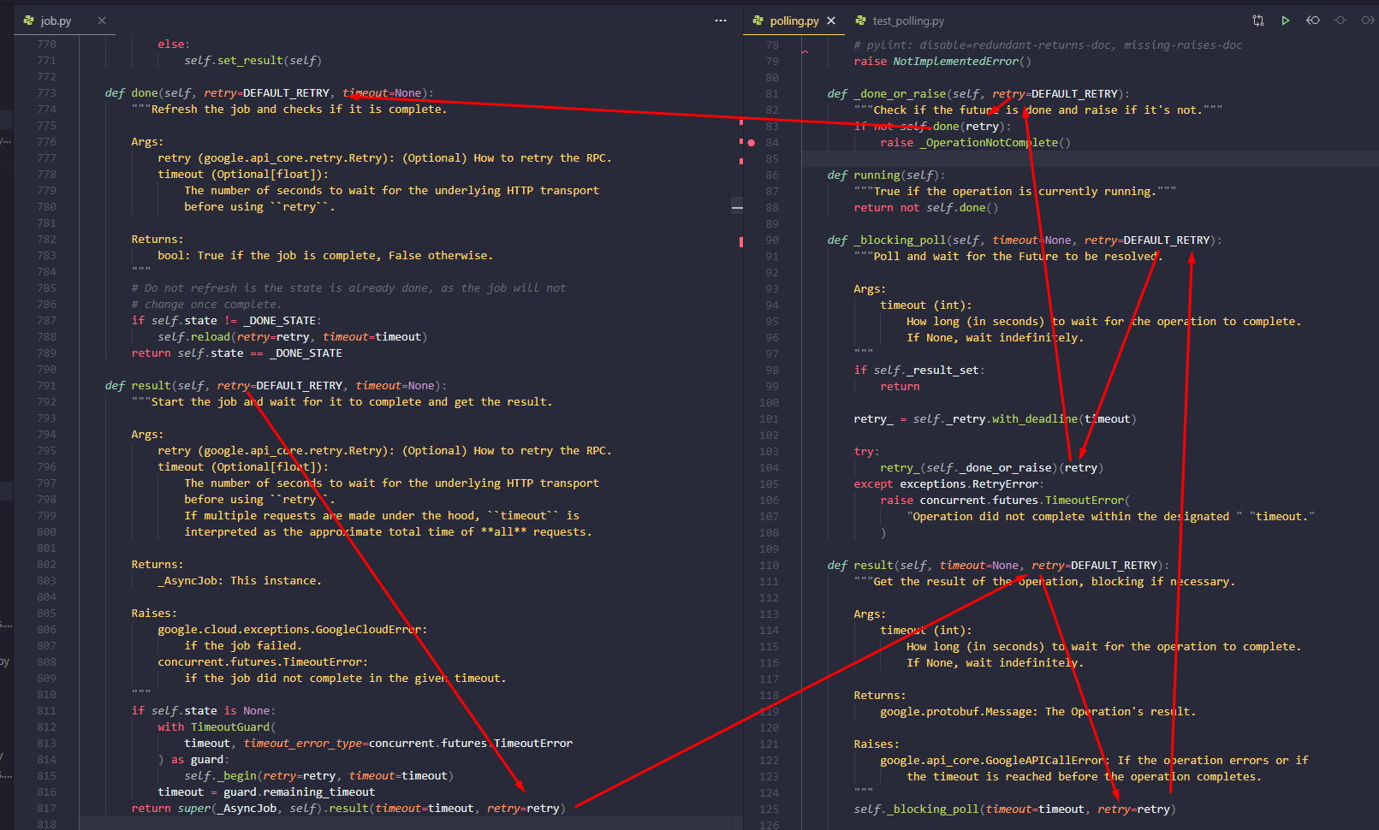Click 'remaining_timeout' on job.py line 816

tap(319, 792)
